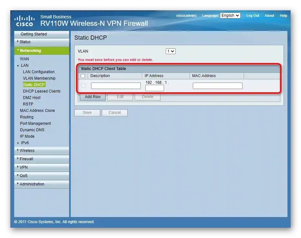
Task: Expand the Status section
Action: [x=42, y=42]
